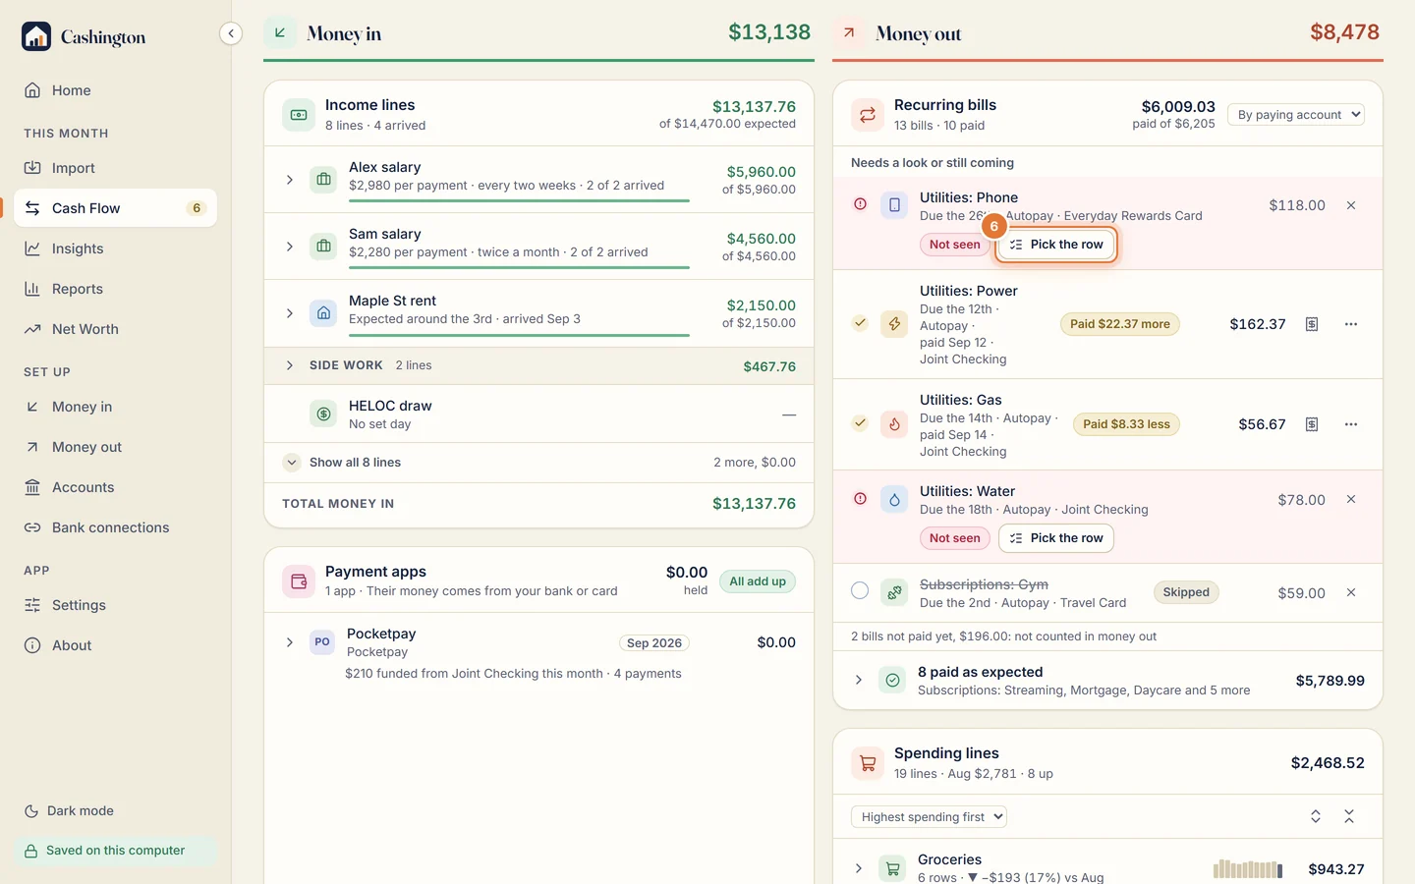
Task: Expand all spending lines with the arrows icon
Action: coord(1316,816)
